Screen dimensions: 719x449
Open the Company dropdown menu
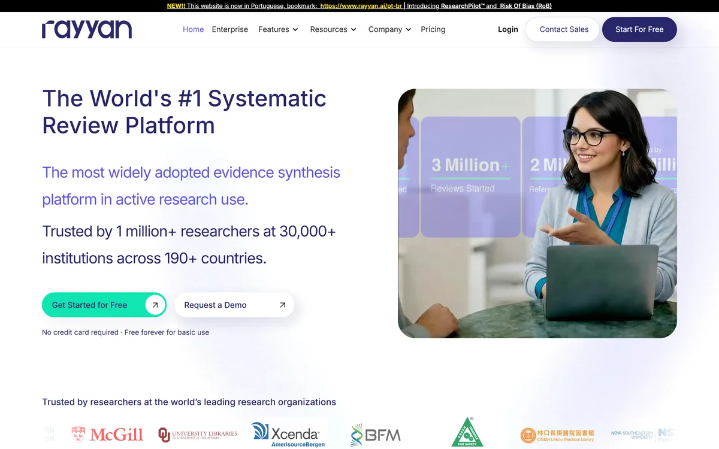tap(390, 29)
